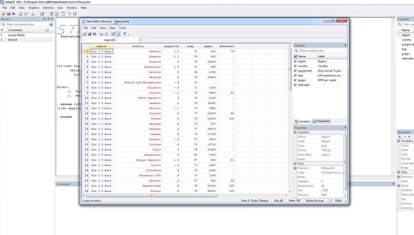Open the Statistics menu in main menu bar
The image size is (414, 235).
(x=48, y=7)
